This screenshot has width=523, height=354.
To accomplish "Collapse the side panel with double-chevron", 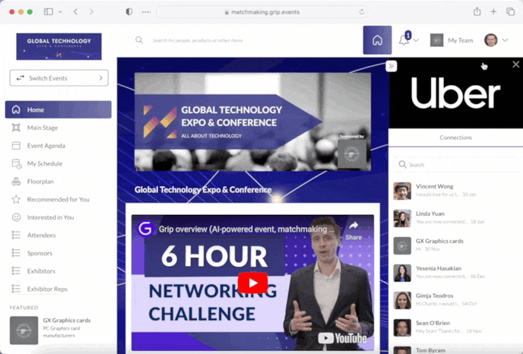I will pos(391,66).
